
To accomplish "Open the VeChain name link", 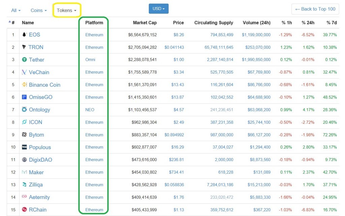I will (39, 72).
